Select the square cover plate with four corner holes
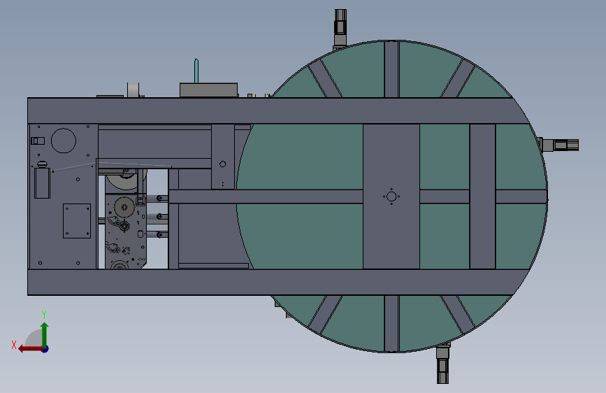 [x=77, y=221]
